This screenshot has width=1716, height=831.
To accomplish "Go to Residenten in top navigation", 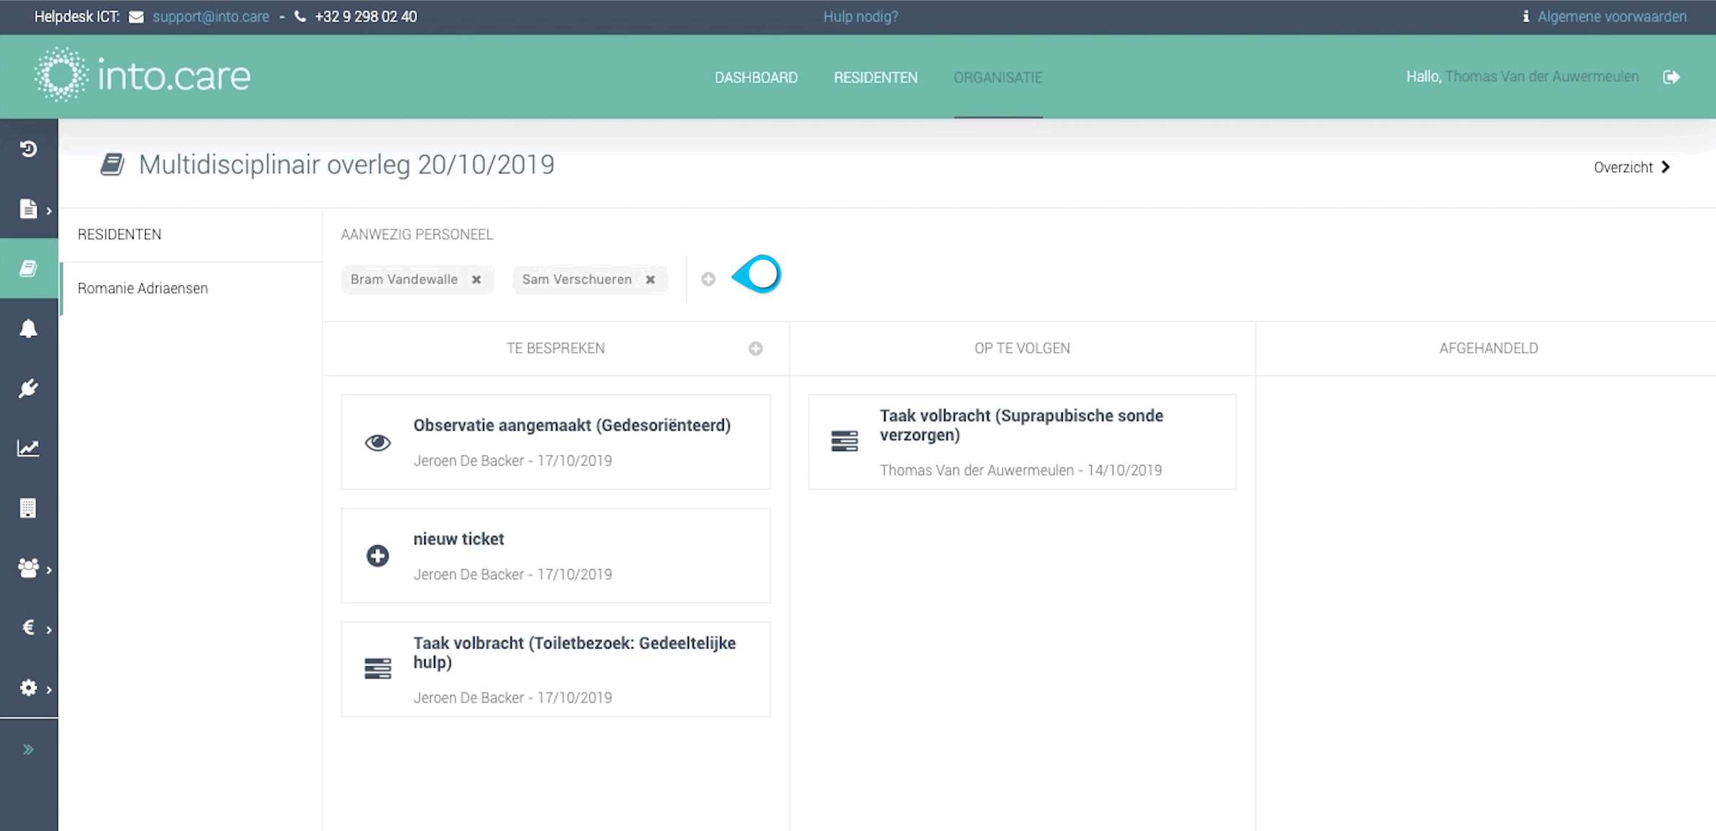I will pos(875,77).
